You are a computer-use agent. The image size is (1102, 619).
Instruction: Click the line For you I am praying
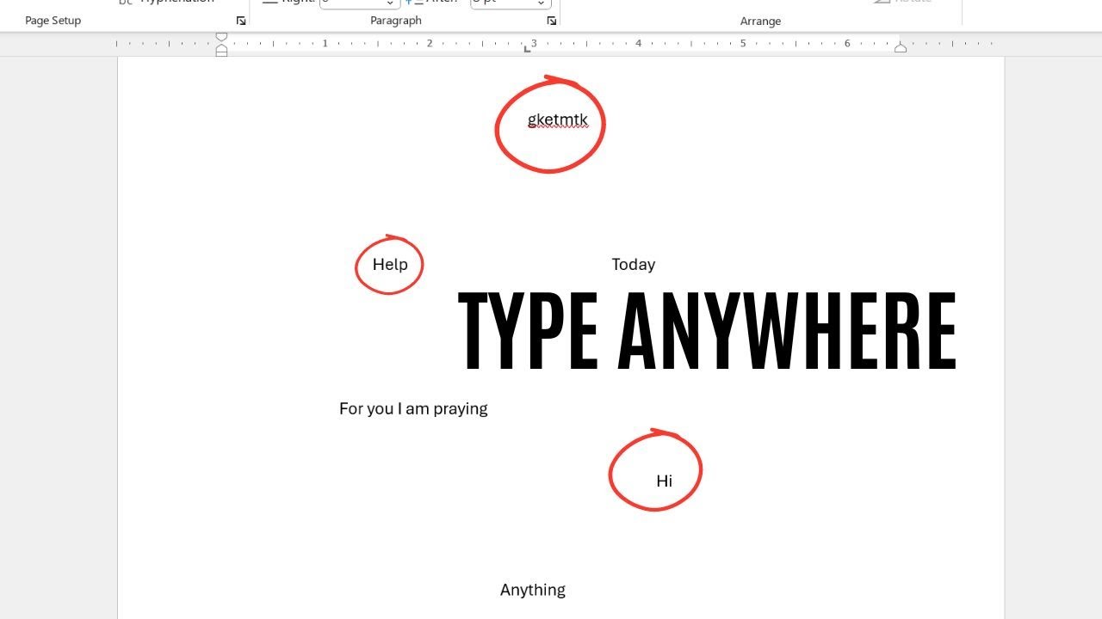click(x=413, y=409)
